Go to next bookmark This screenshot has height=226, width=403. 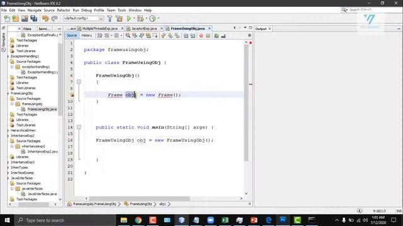point(170,36)
